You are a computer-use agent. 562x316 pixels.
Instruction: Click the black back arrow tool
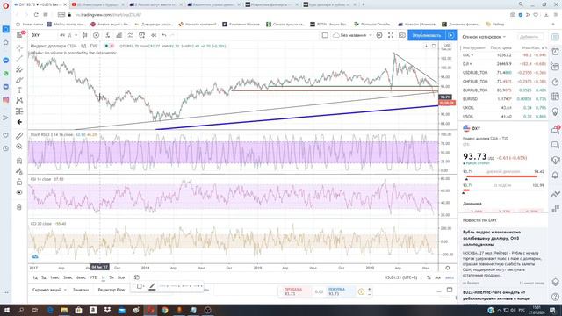(x=19, y=122)
